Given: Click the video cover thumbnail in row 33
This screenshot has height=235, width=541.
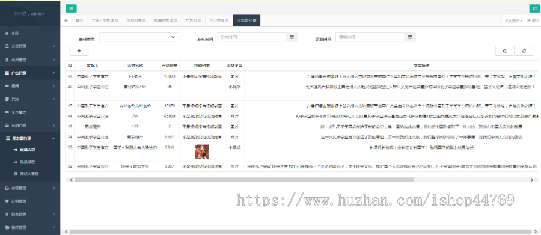Looking at the screenshot, I should [x=201, y=151].
